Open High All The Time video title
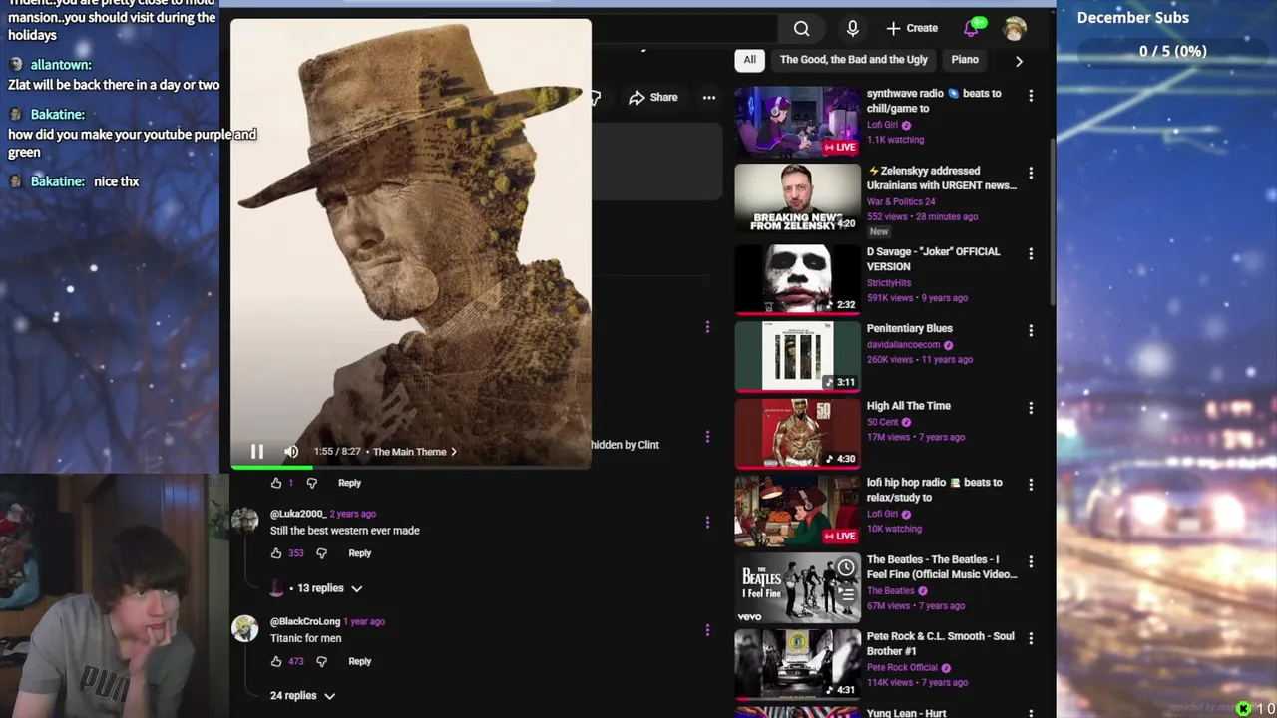The height and width of the screenshot is (718, 1277). click(x=908, y=406)
